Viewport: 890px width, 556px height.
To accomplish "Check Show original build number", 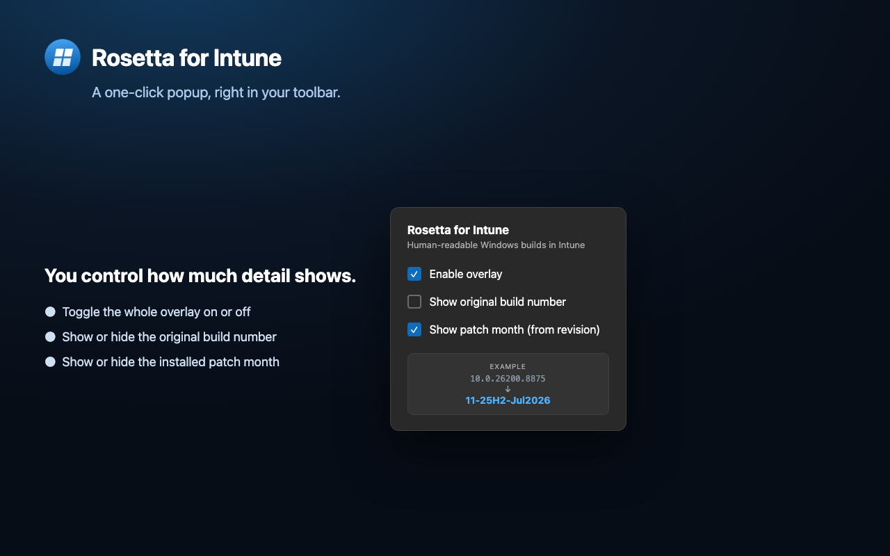I will [x=414, y=302].
